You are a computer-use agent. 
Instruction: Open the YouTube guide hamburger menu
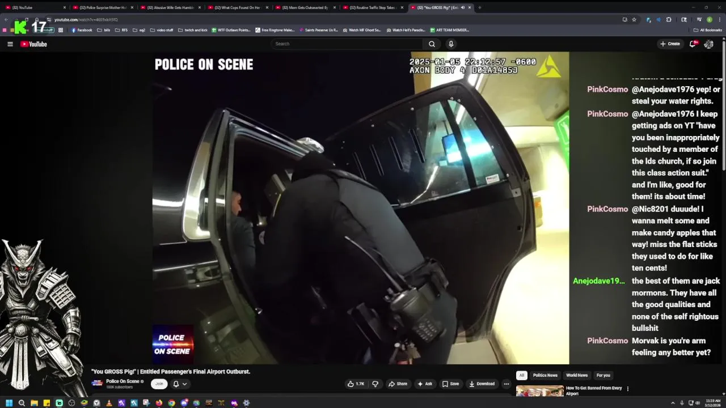10,44
